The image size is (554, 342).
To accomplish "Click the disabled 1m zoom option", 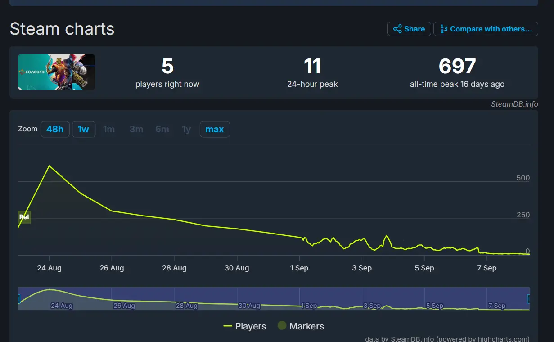I will pyautogui.click(x=109, y=129).
